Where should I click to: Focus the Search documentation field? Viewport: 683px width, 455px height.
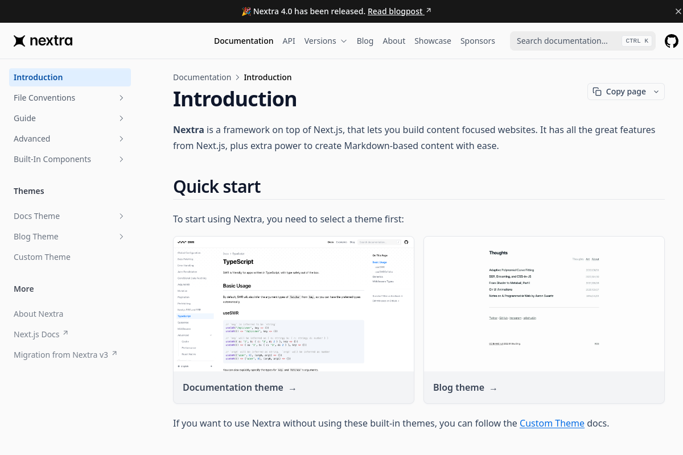click(x=583, y=41)
